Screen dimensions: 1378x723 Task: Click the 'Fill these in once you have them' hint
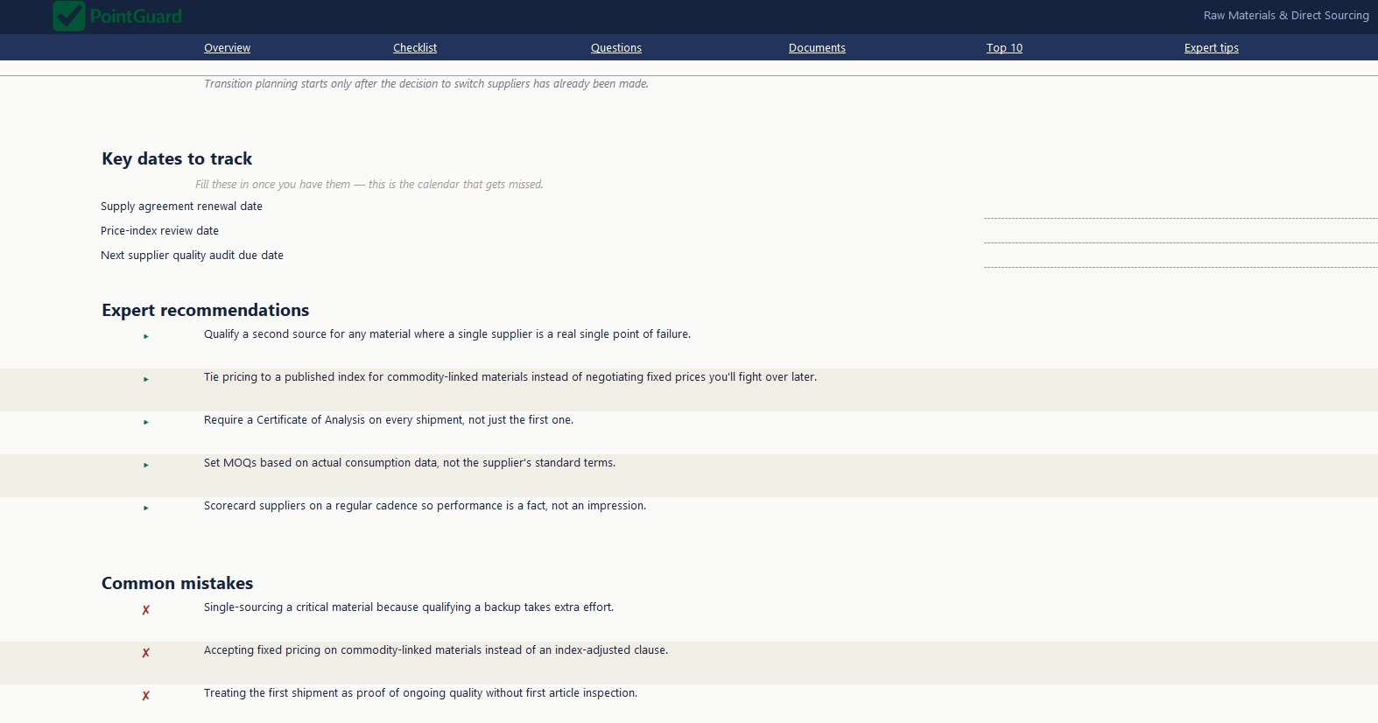tap(369, 185)
